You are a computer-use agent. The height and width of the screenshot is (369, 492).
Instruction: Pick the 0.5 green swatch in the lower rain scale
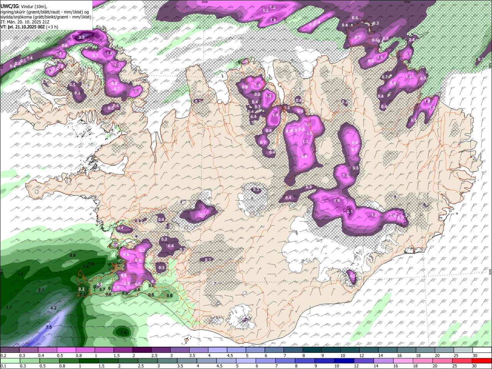pyautogui.click(x=49, y=361)
